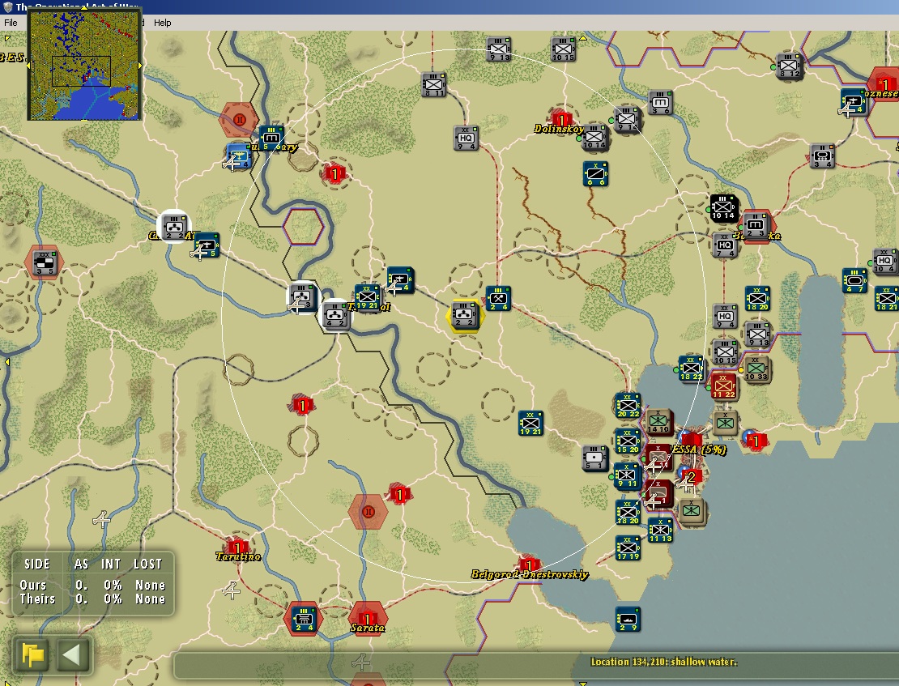Screen dimensions: 899x686
Task: Click the top edge map scroll arrow
Action: coord(582,38)
